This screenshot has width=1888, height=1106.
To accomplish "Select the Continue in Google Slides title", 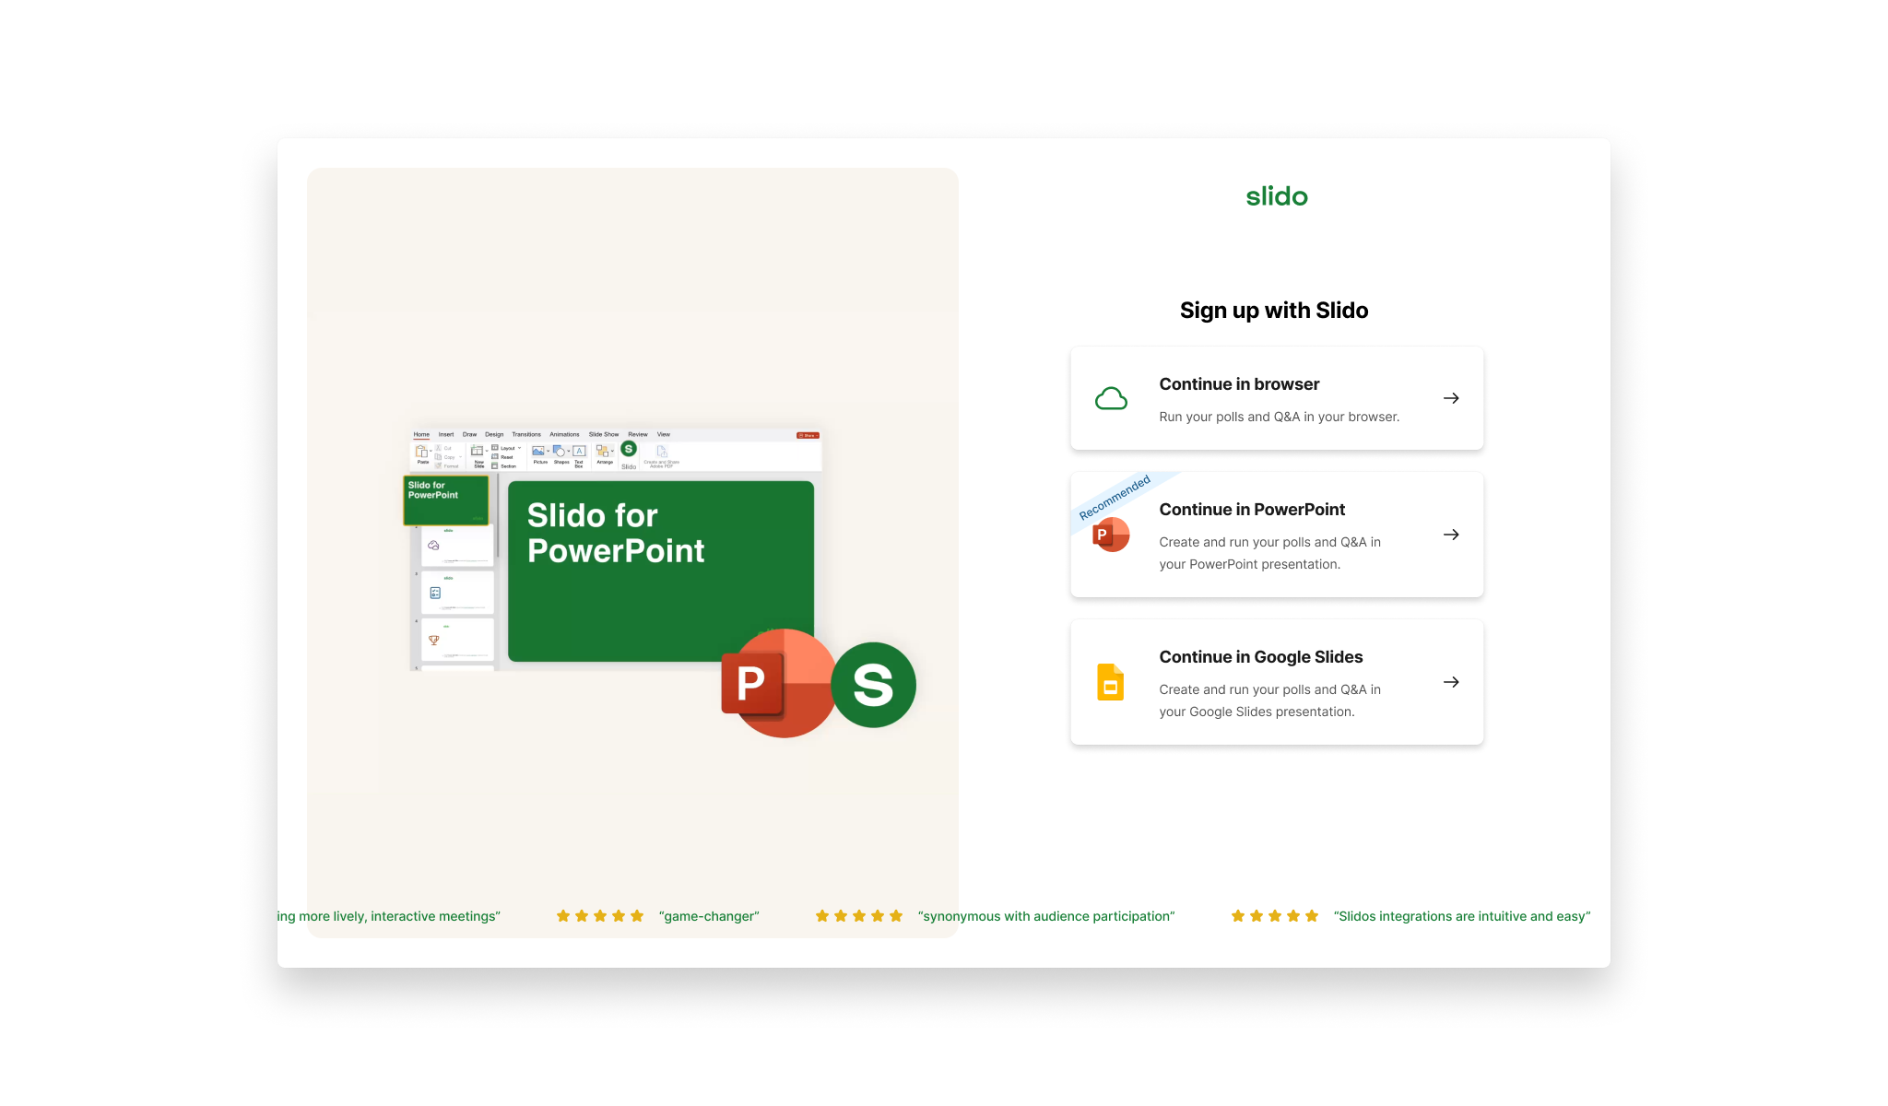I will point(1260,657).
